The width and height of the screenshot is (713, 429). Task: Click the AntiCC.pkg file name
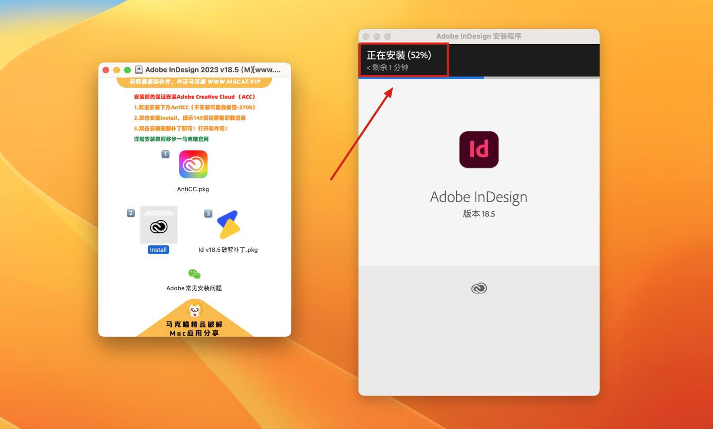click(x=193, y=189)
